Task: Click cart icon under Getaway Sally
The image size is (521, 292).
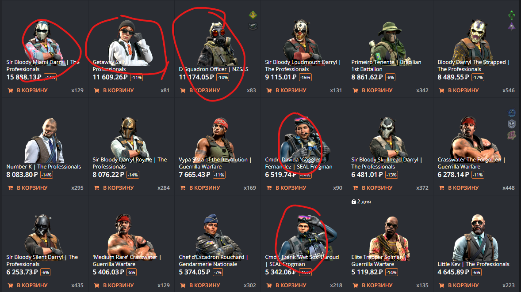Action: point(97,90)
